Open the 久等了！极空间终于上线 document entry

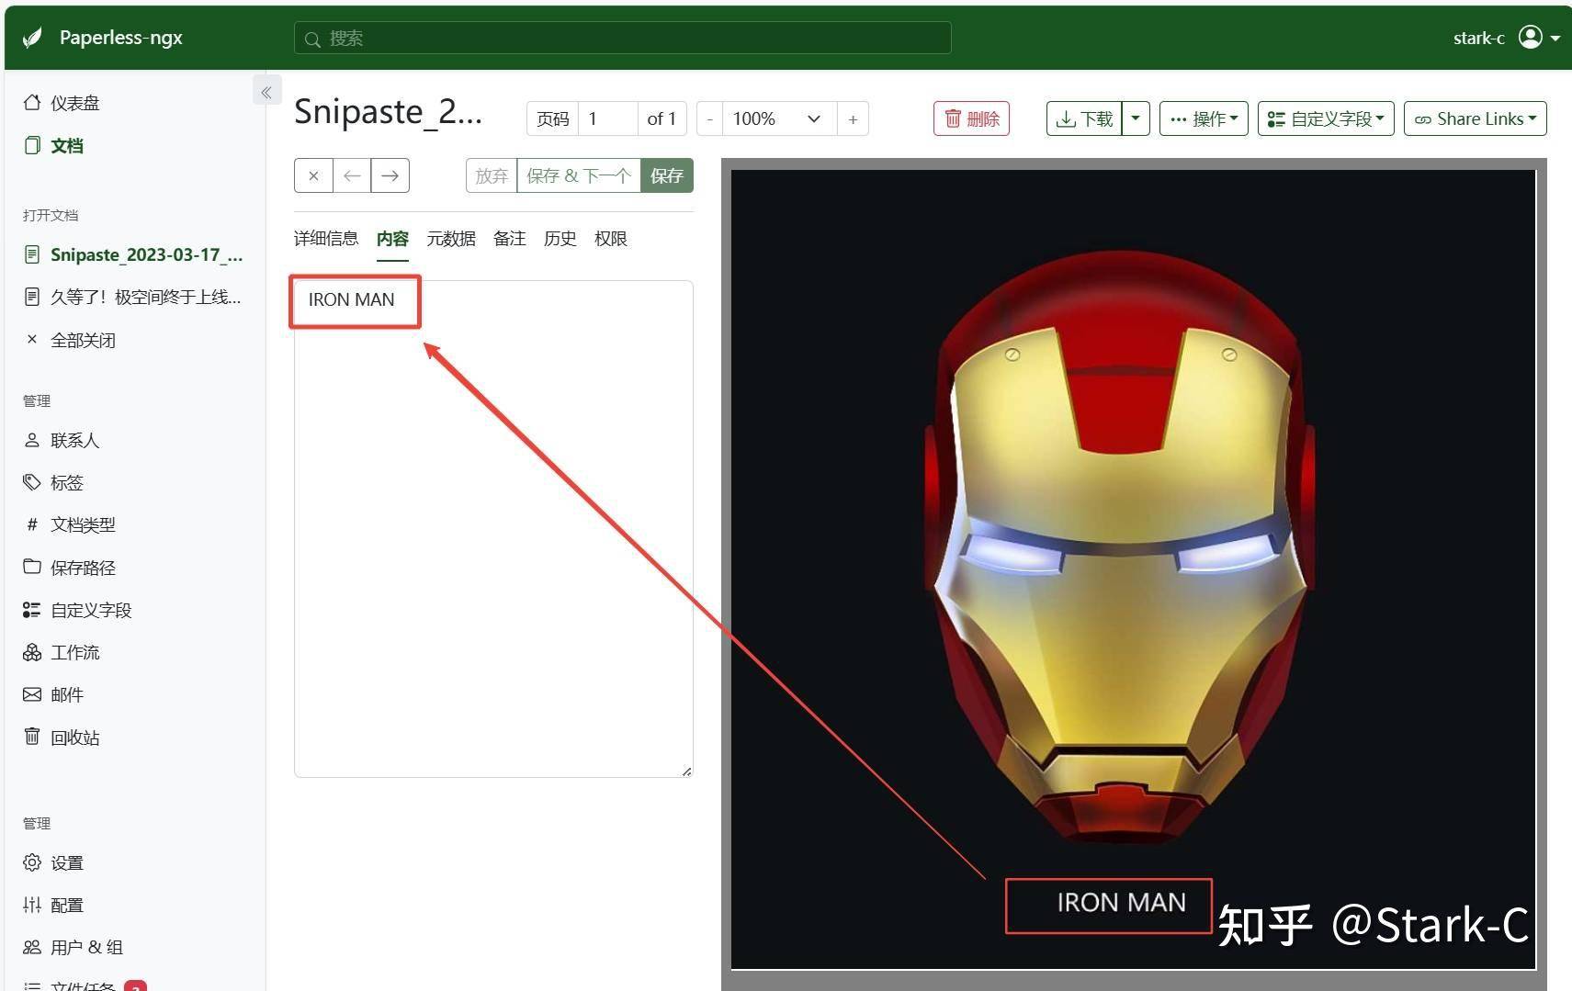(x=133, y=297)
